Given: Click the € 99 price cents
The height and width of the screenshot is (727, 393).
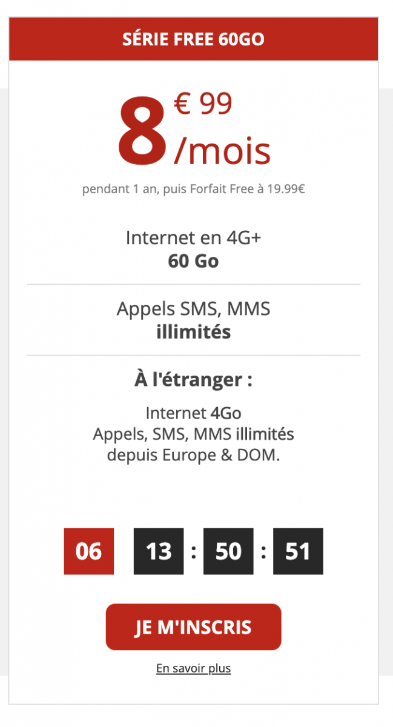Looking at the screenshot, I should click(203, 104).
